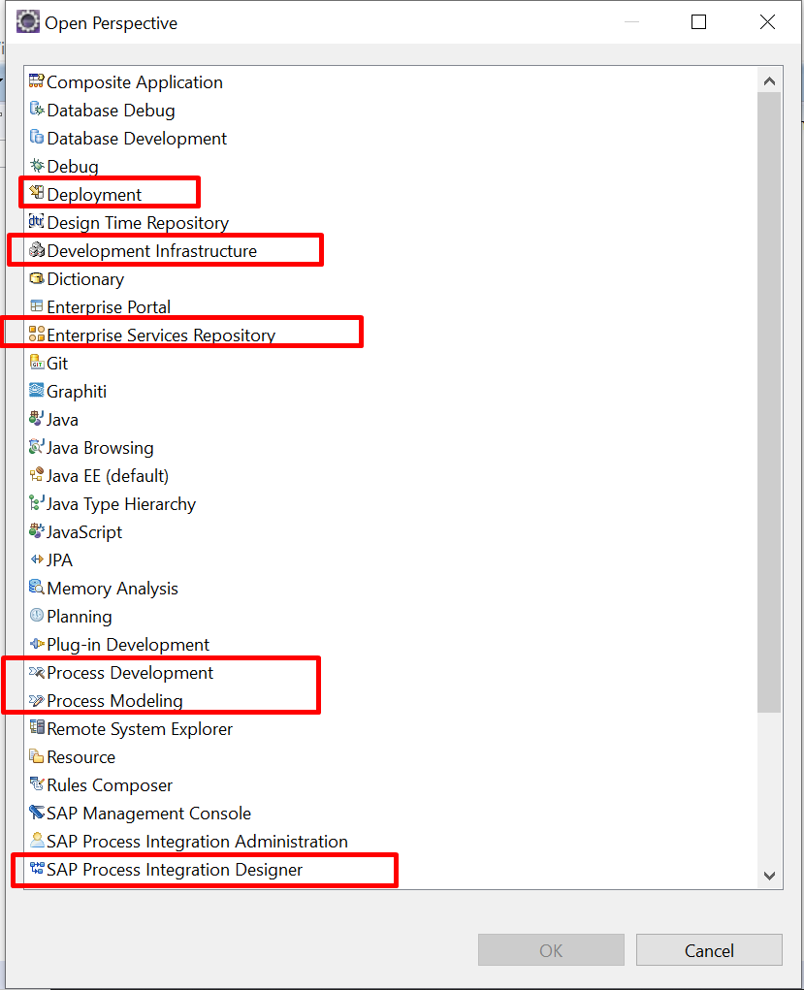The image size is (804, 990).
Task: Click the Enterprise Portal icon
Action: point(37,306)
